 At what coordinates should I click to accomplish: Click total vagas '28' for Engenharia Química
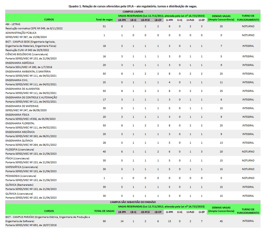pyautogui.click(x=104, y=143)
